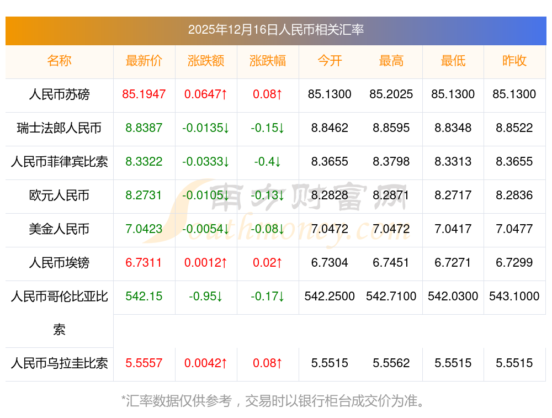This screenshot has height=418, width=552.
Task: Click the previous close 543.1000
Action: pos(514,296)
